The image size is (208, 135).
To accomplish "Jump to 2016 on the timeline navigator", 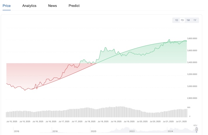I will pyautogui.click(x=16, y=132).
